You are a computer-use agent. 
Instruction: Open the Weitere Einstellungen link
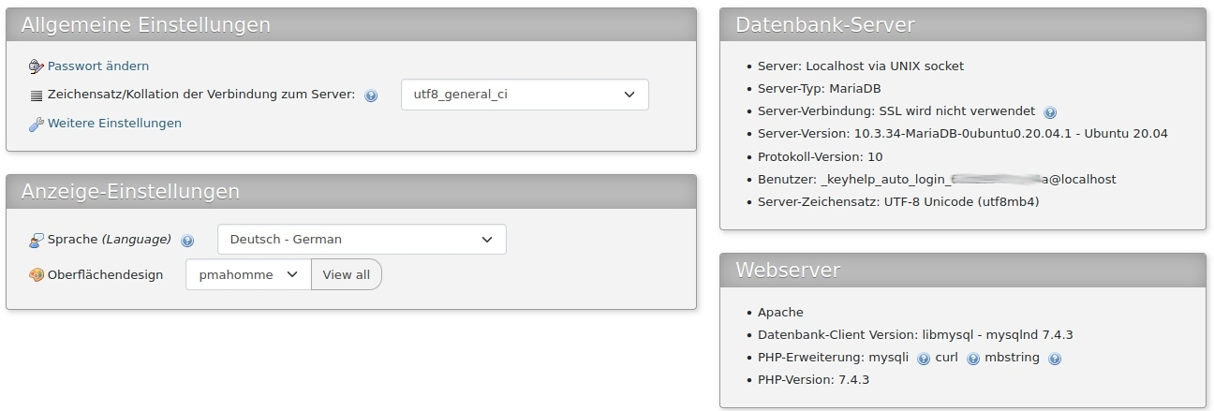point(114,124)
